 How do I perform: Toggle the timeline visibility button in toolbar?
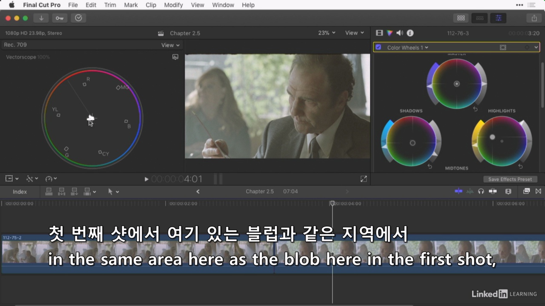(479, 18)
